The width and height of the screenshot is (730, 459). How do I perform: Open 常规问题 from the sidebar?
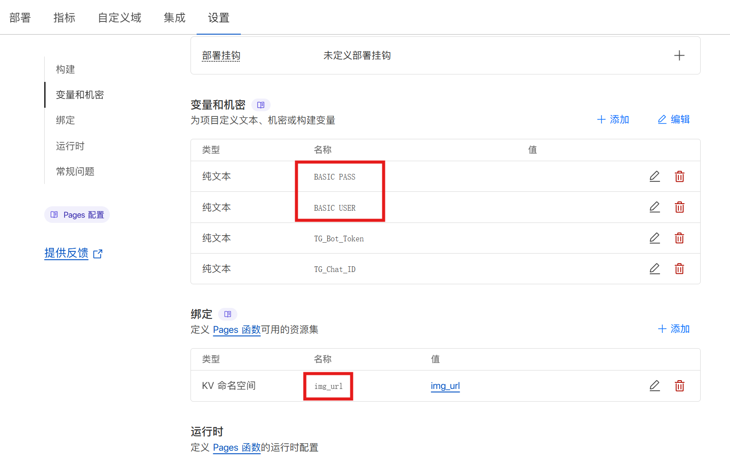click(x=75, y=171)
